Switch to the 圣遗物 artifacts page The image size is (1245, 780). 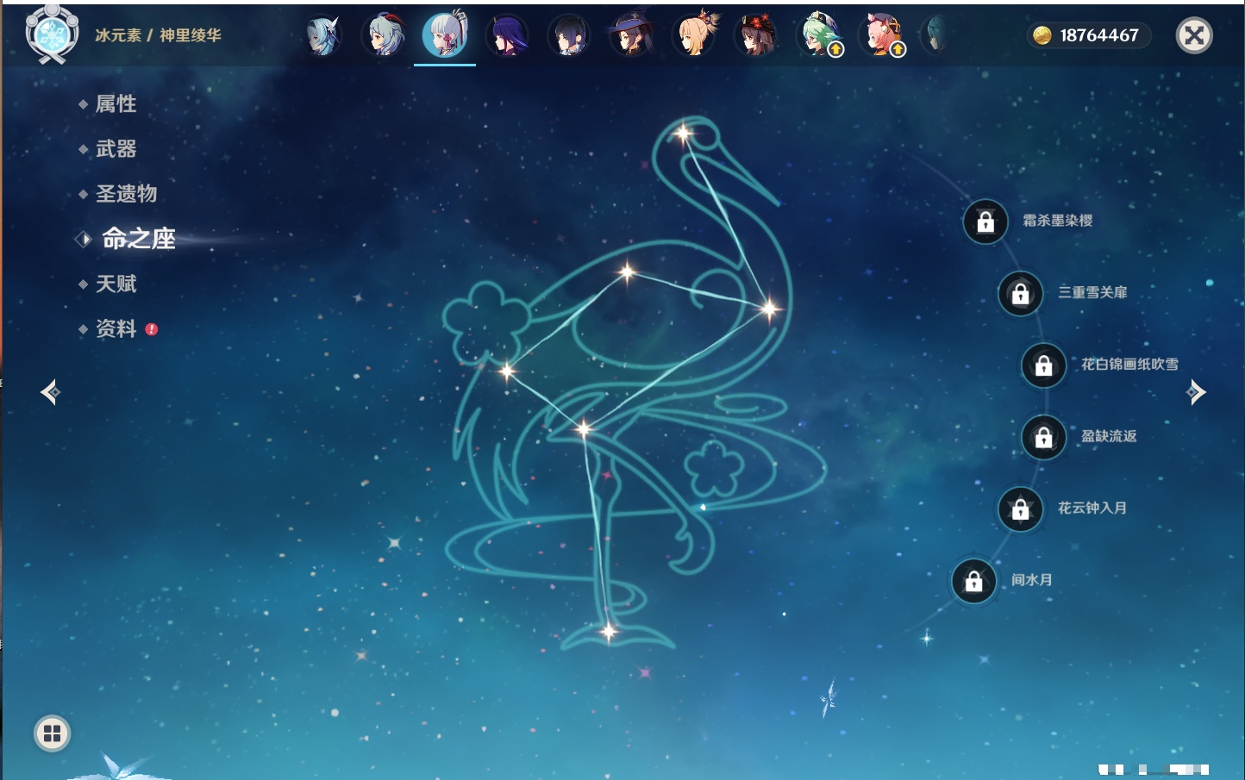[126, 194]
